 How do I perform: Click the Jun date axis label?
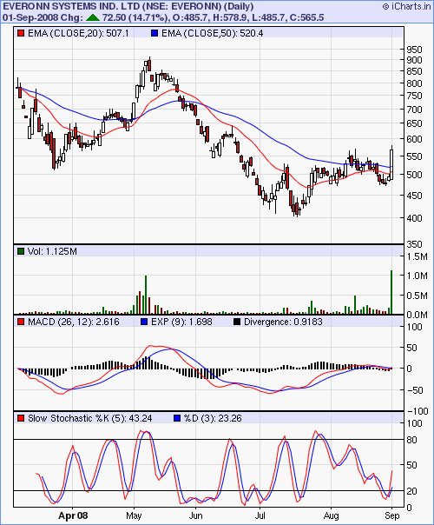(x=195, y=515)
